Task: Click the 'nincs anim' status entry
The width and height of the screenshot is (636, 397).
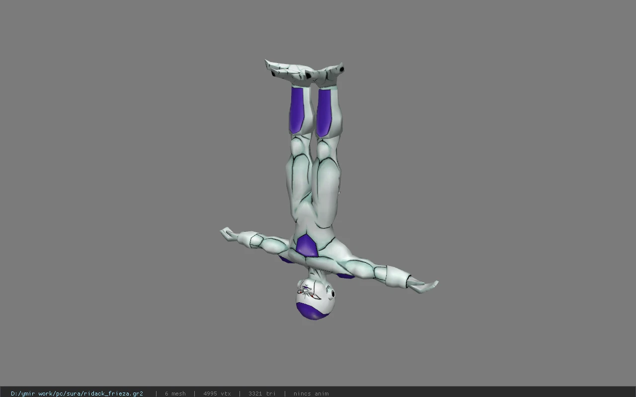Action: tap(311, 394)
